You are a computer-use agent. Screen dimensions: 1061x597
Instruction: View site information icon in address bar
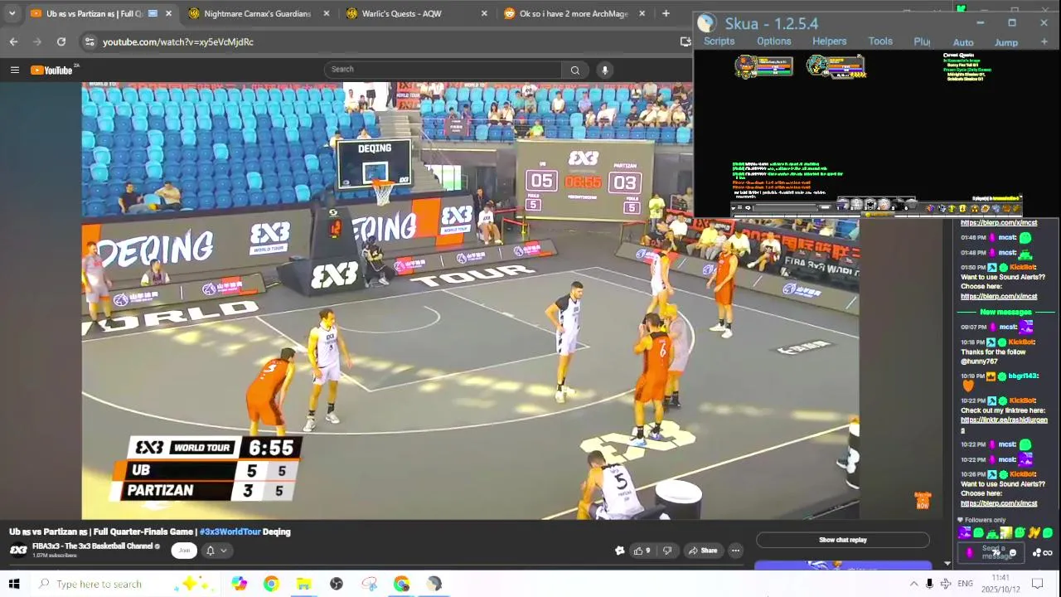click(89, 41)
